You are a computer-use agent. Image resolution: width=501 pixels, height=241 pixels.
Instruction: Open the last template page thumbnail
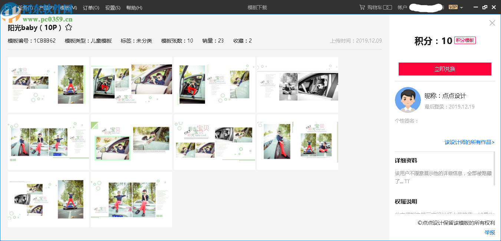[x=131, y=200]
